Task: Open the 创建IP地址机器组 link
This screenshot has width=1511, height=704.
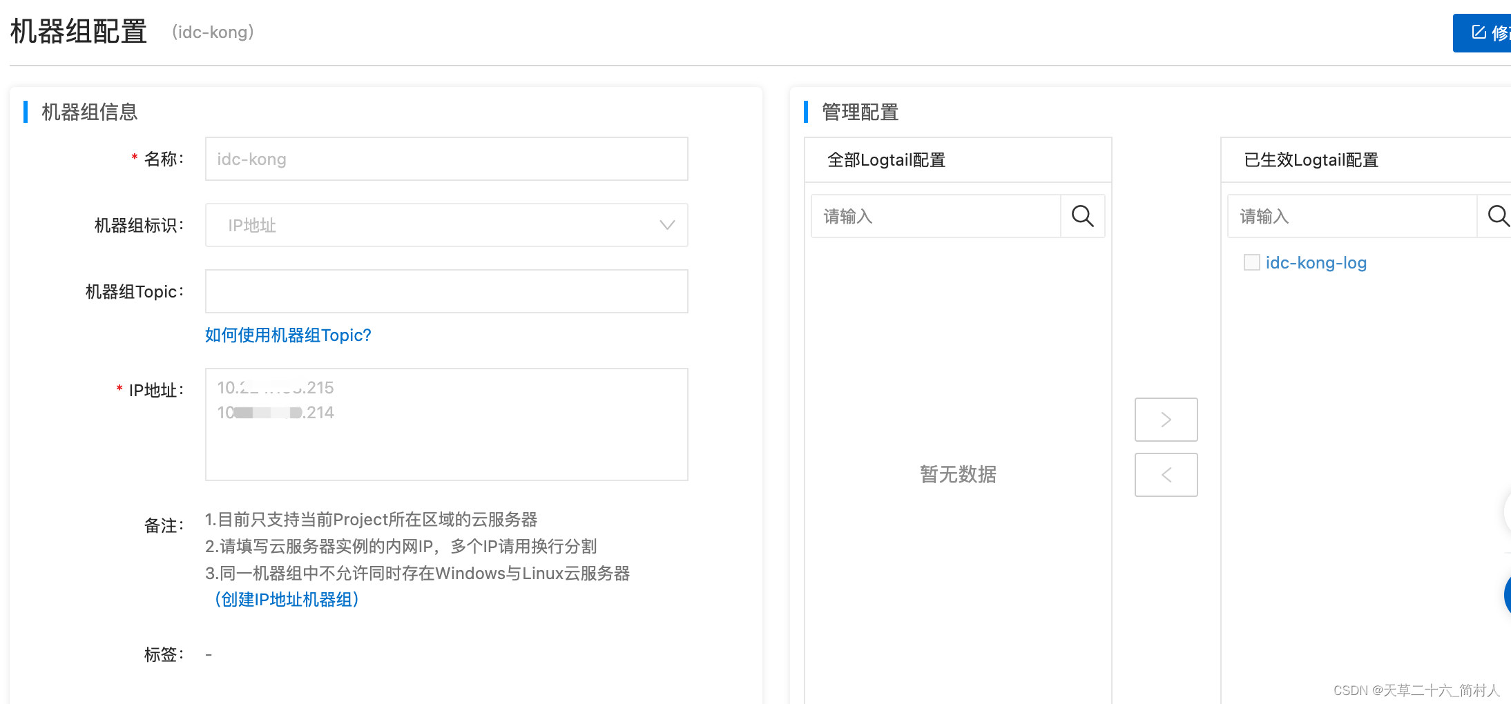Action: (x=287, y=599)
